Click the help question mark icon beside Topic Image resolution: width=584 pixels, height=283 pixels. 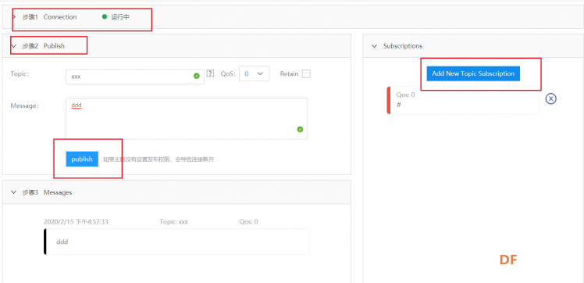[211, 73]
